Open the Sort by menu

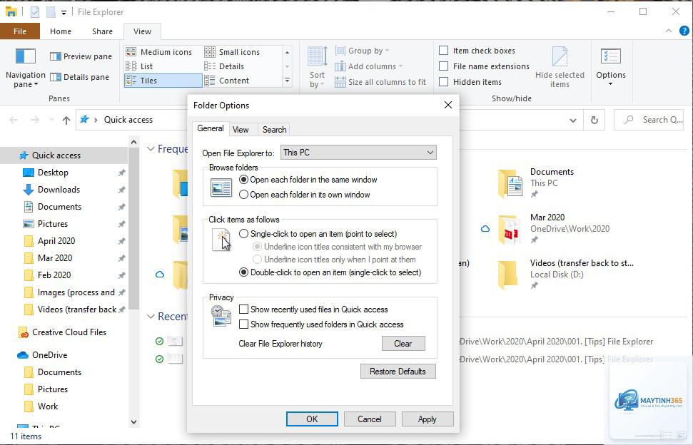pyautogui.click(x=317, y=68)
